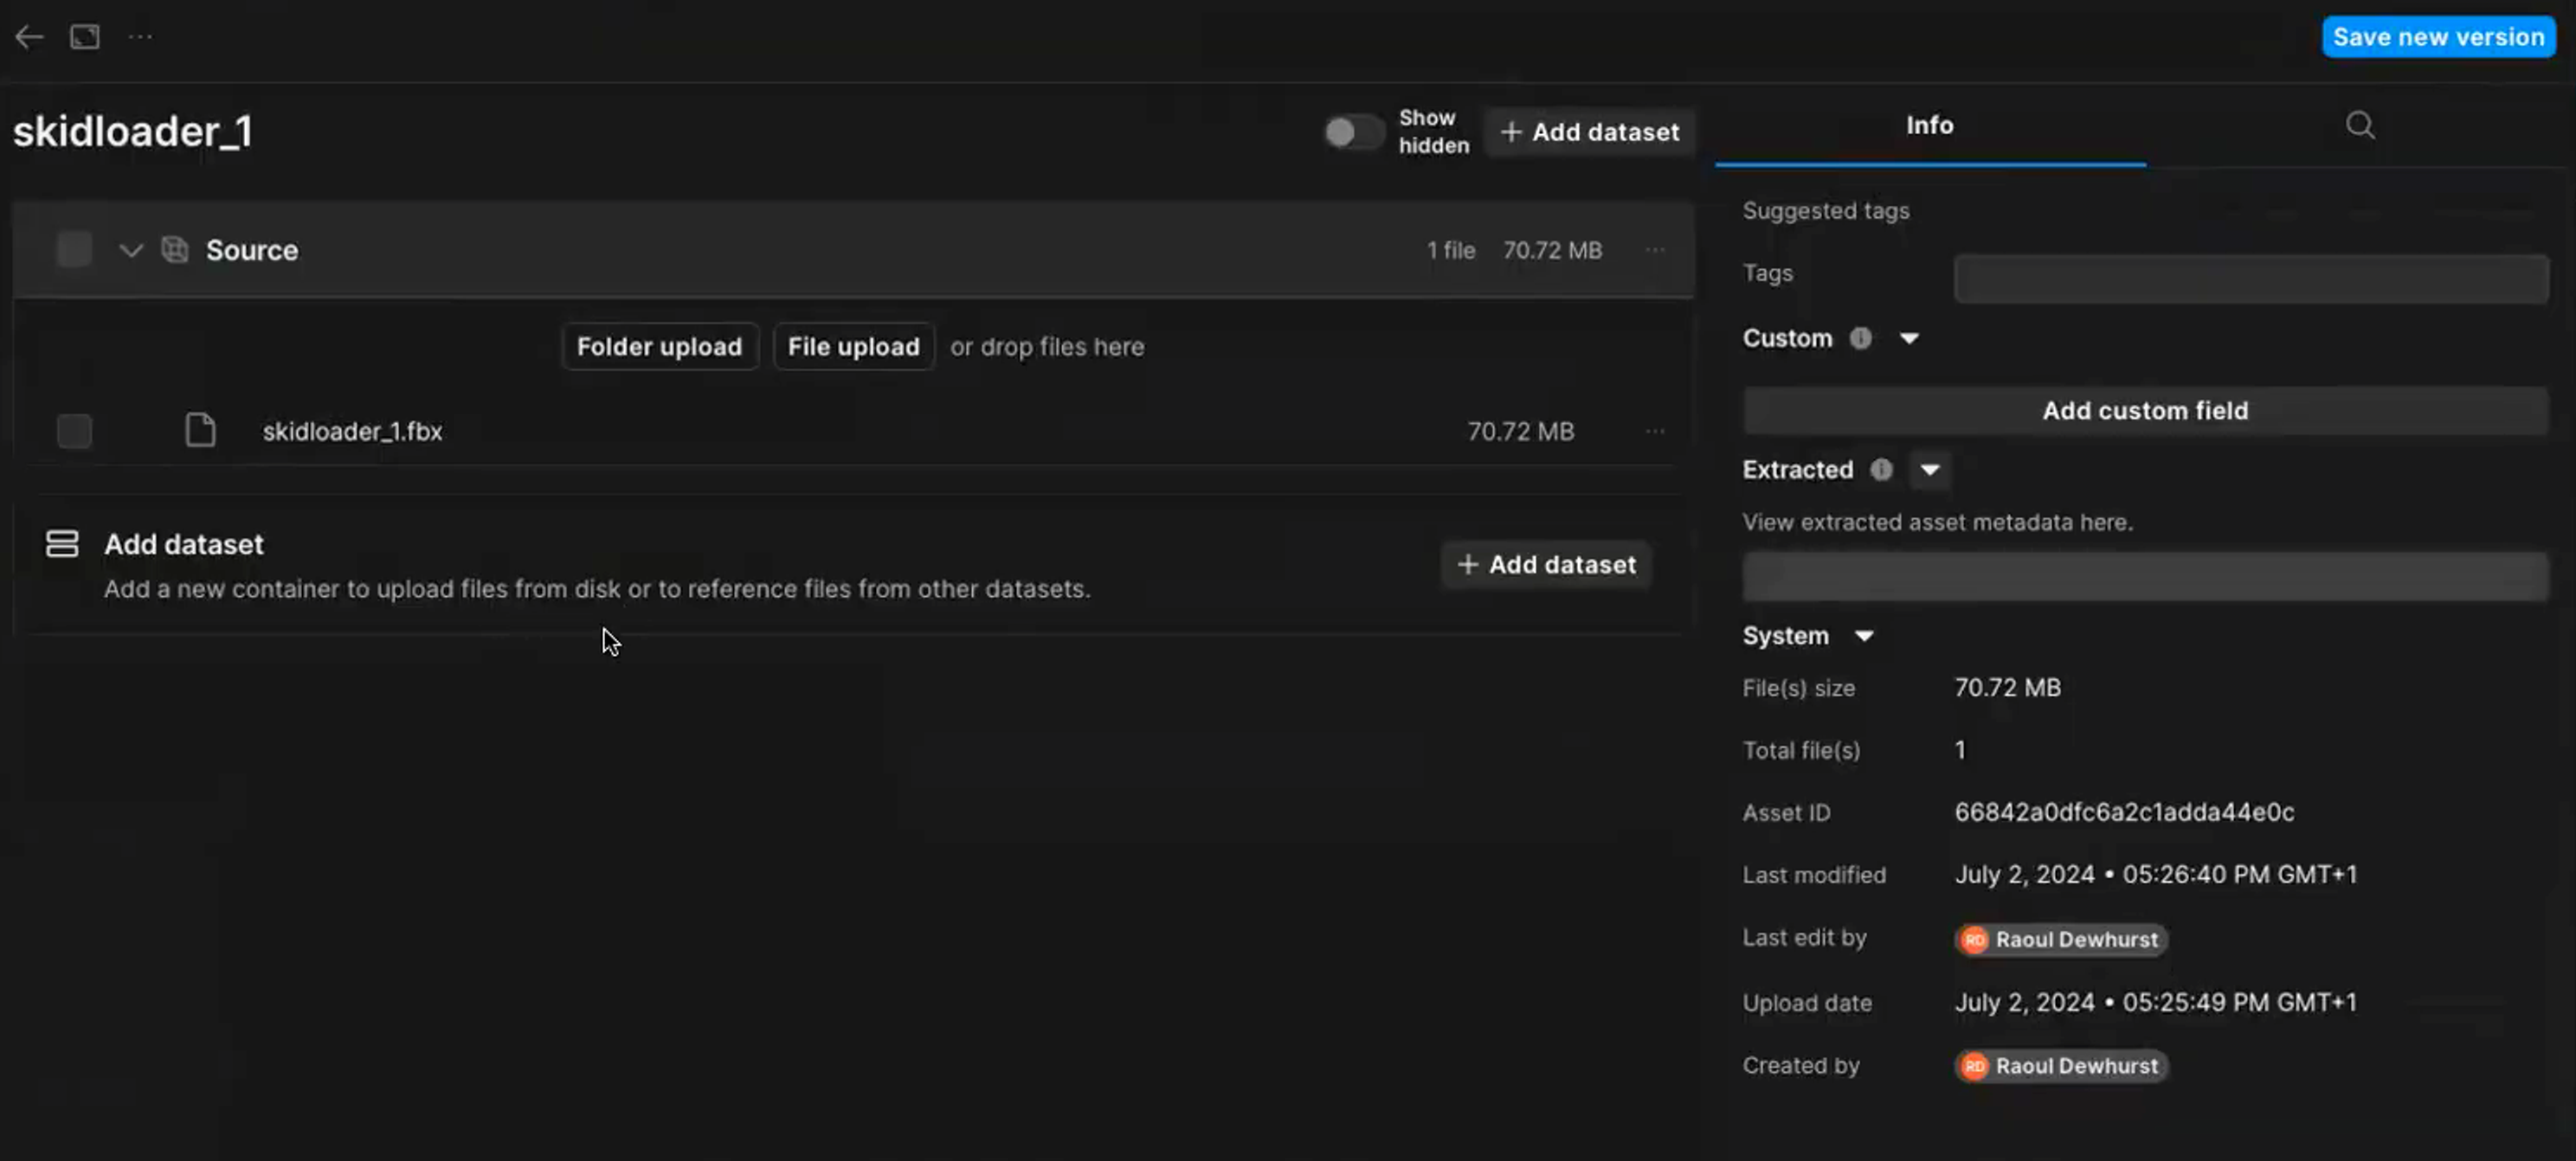The width and height of the screenshot is (2576, 1161).
Task: Click the extracted metadata empty field
Action: pos(2145,576)
